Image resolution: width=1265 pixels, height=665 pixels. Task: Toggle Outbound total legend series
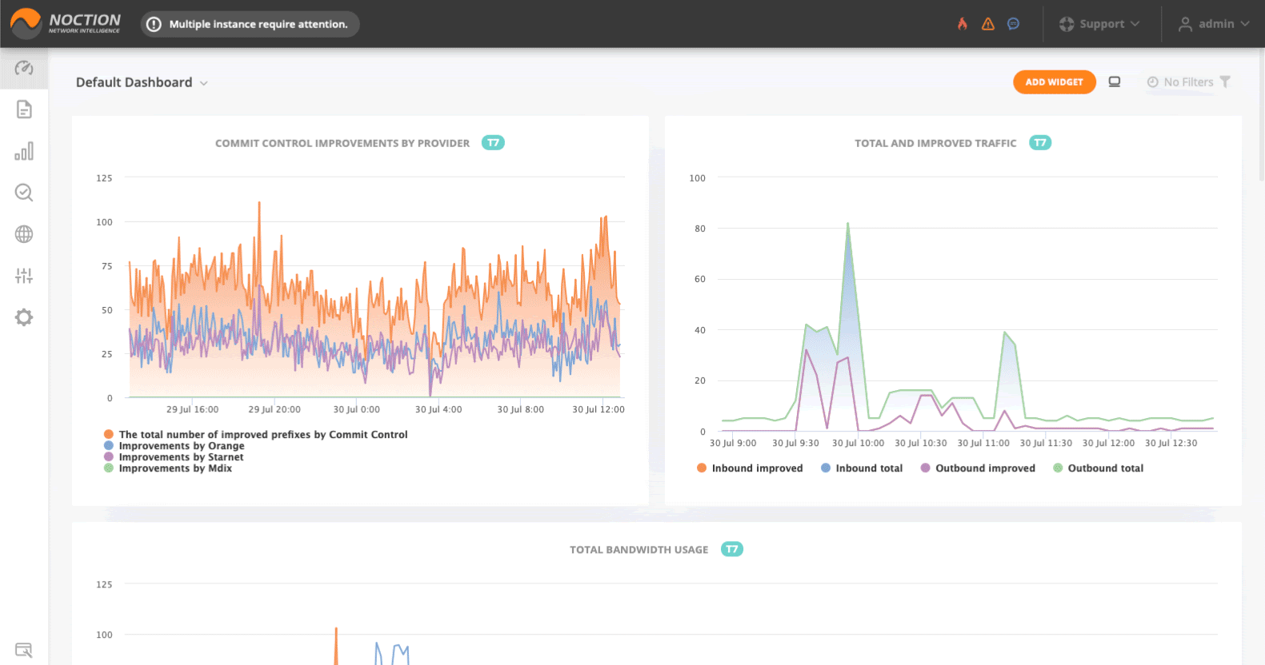coord(1099,468)
